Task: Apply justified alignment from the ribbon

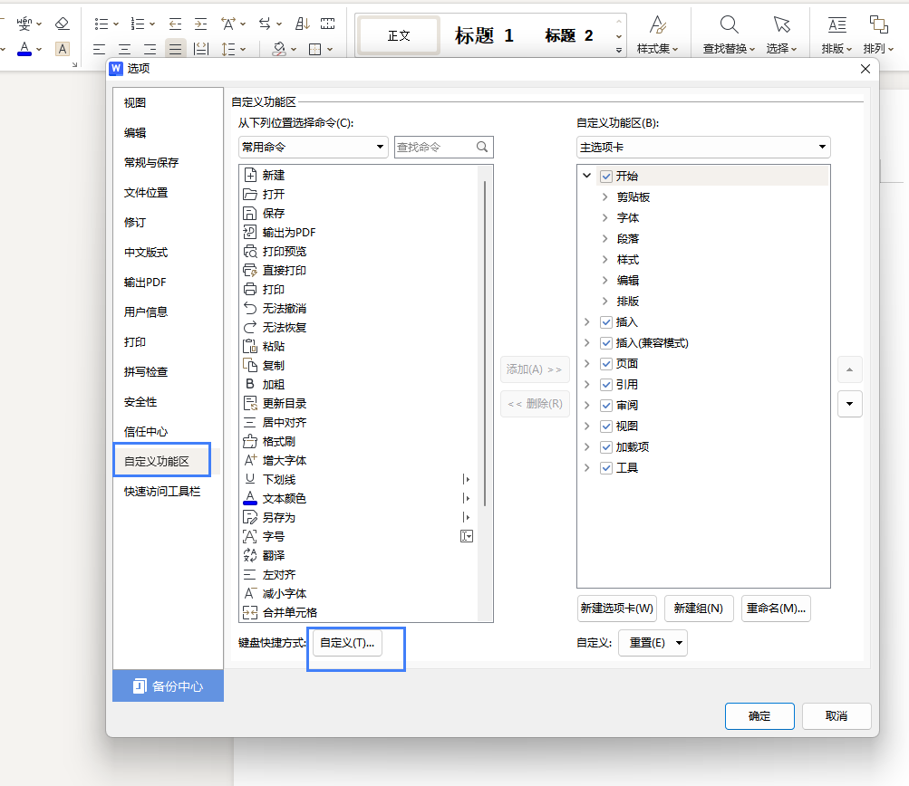Action: (175, 49)
